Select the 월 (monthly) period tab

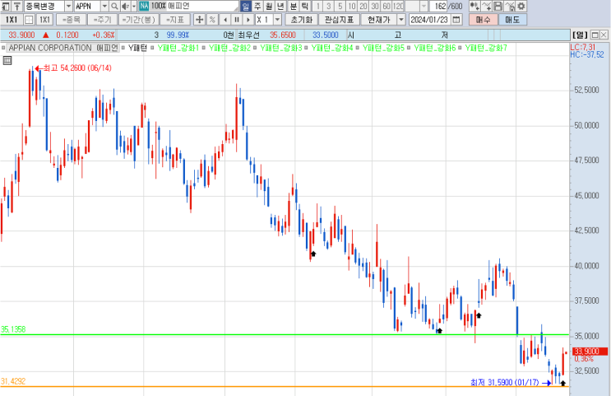269,6
